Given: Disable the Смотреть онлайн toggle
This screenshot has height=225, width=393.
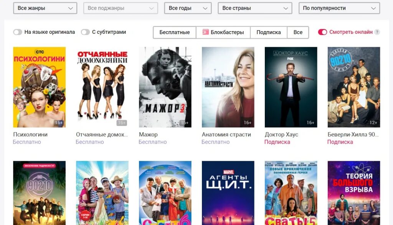Looking at the screenshot, I should click(x=322, y=32).
